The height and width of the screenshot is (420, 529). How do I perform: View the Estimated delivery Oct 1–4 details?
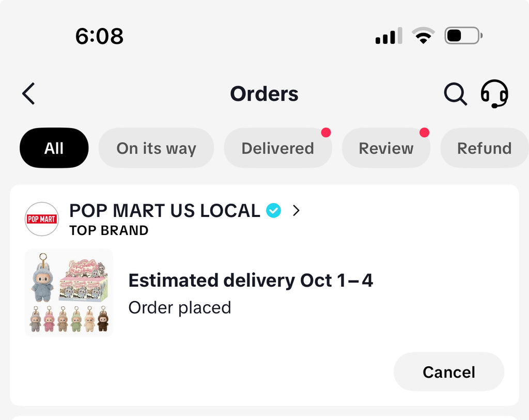pos(251,281)
